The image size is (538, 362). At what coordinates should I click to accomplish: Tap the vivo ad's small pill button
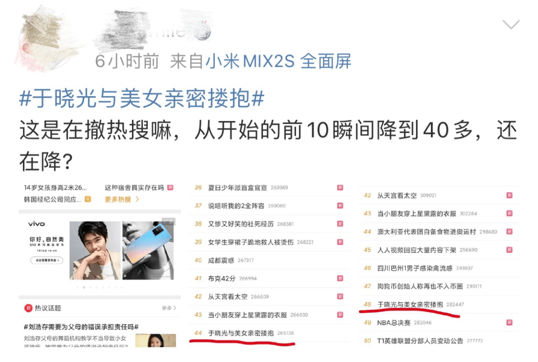47,260
